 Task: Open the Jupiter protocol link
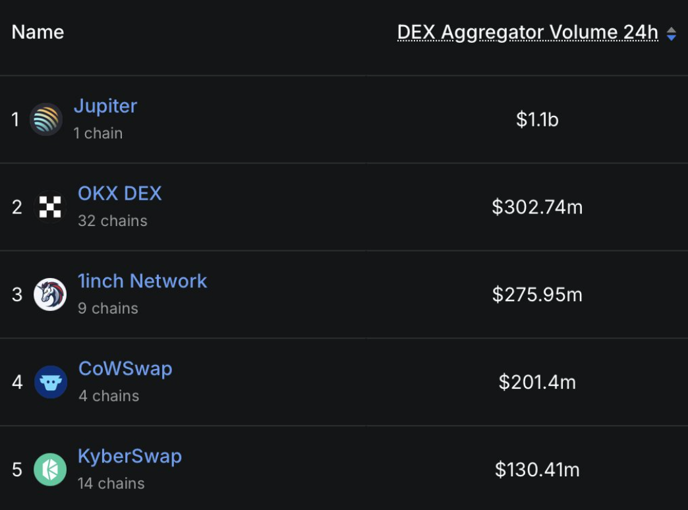tap(105, 106)
